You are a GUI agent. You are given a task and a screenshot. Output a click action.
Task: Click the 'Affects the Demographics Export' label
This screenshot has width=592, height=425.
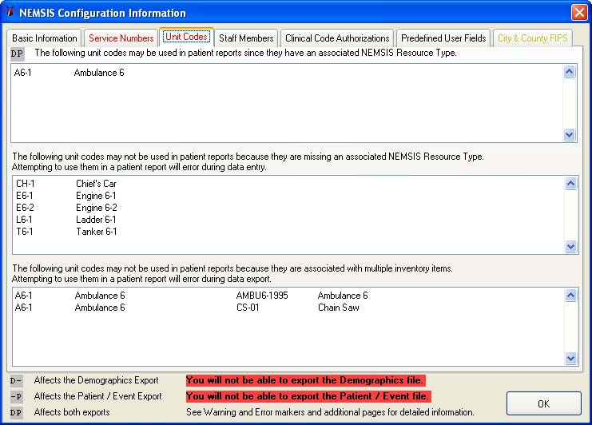(97, 380)
